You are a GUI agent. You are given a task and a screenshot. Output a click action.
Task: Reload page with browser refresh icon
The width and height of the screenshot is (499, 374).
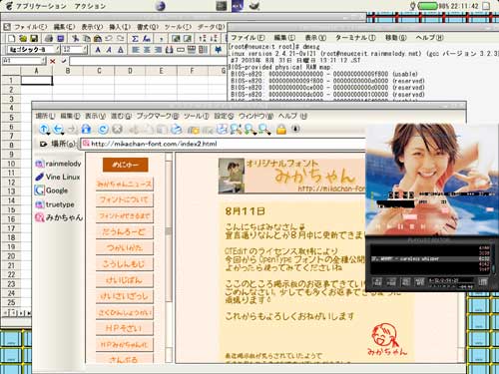click(x=103, y=129)
